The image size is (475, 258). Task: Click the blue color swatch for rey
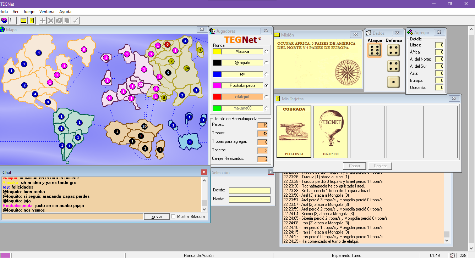click(217, 74)
